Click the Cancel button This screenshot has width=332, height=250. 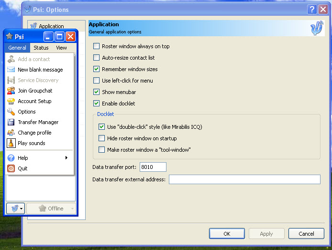tap(306, 233)
